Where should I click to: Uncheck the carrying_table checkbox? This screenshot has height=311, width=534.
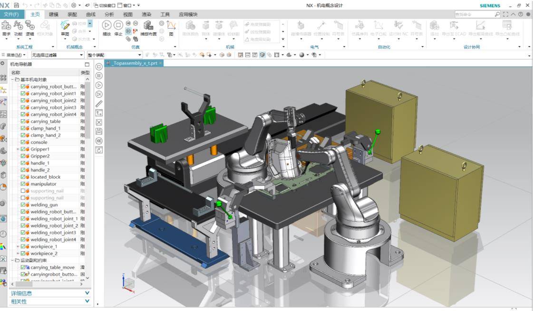23,122
